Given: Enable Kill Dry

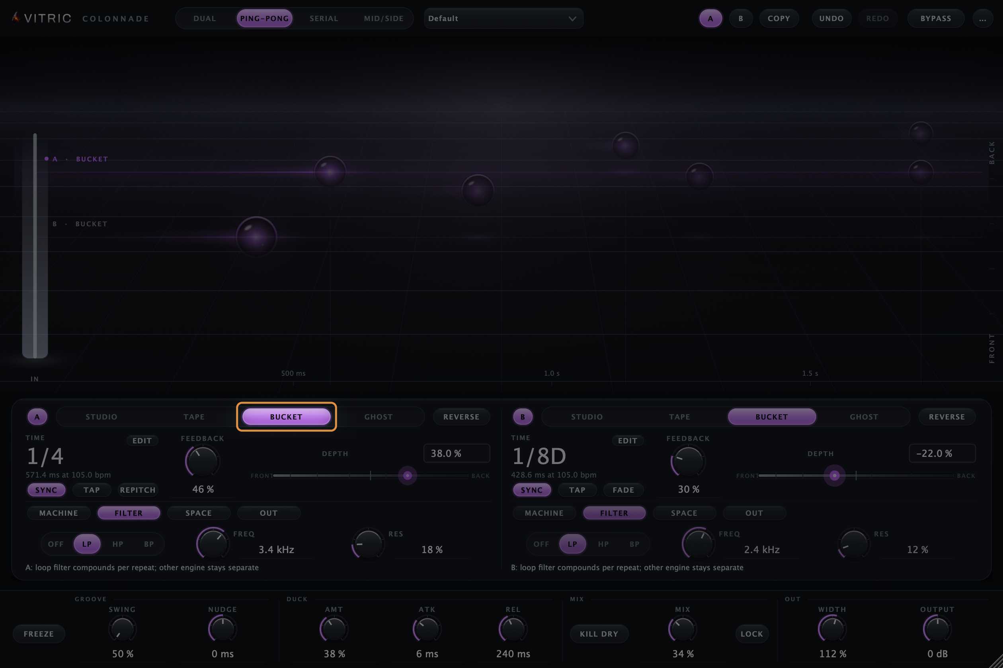Looking at the screenshot, I should coord(599,634).
